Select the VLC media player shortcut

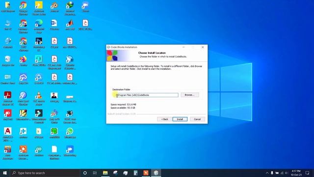click(39, 98)
